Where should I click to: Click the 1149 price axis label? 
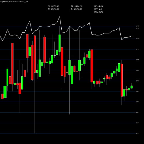138,39
